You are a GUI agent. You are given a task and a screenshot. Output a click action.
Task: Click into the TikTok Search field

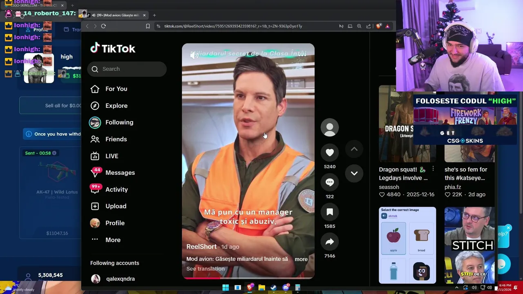(127, 69)
